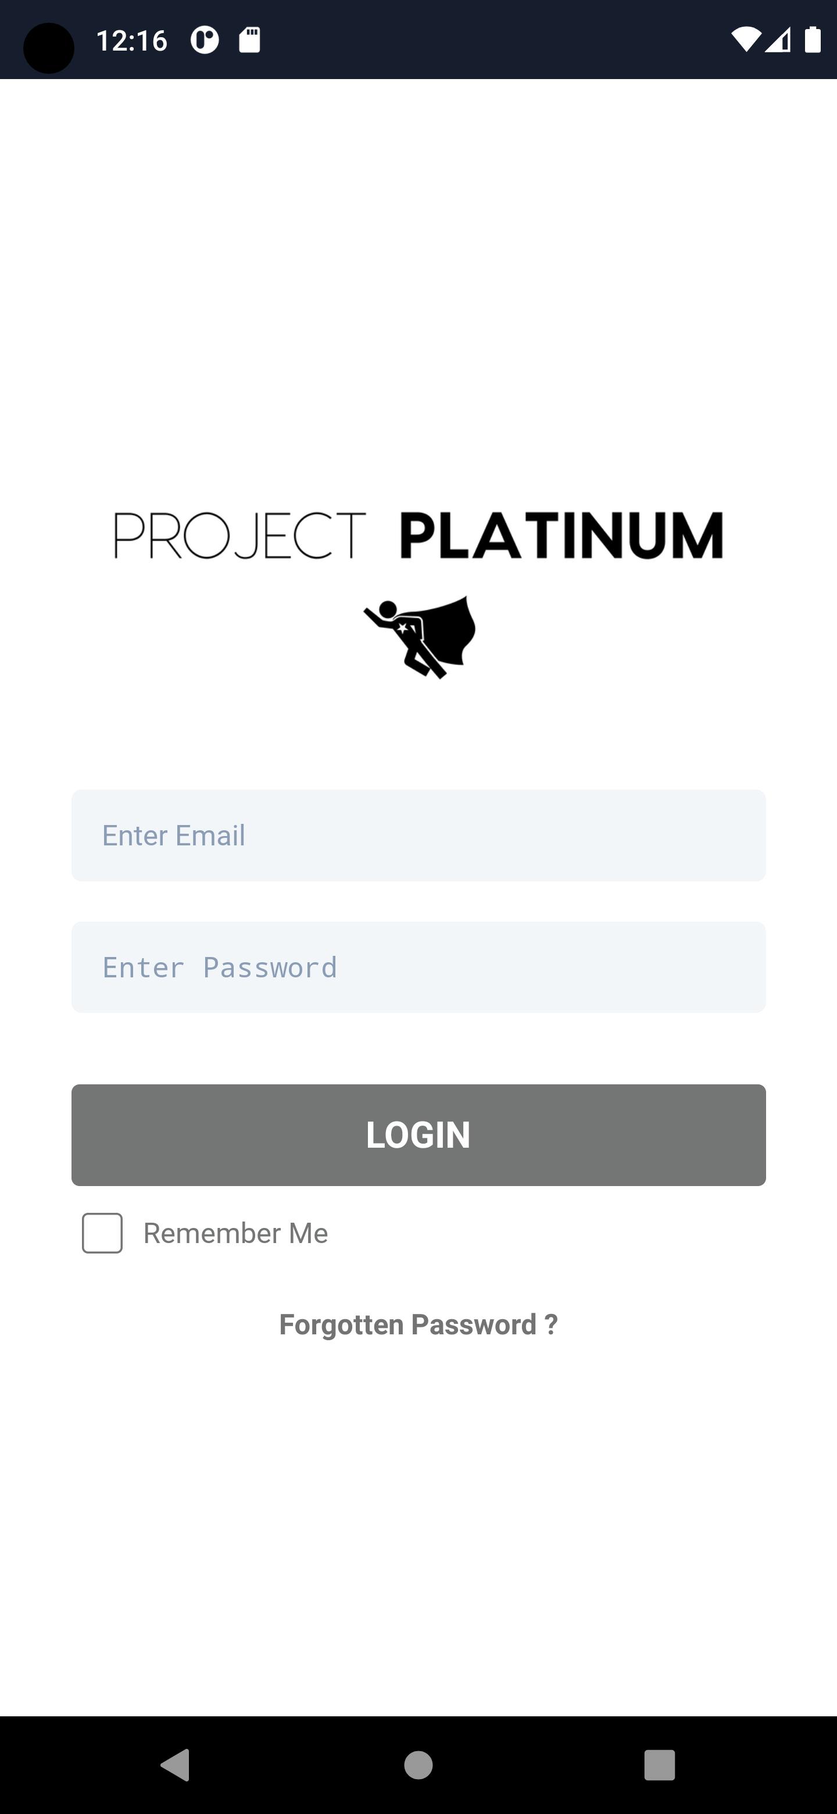Tap the Android home circle button
The width and height of the screenshot is (837, 1814).
tap(418, 1765)
